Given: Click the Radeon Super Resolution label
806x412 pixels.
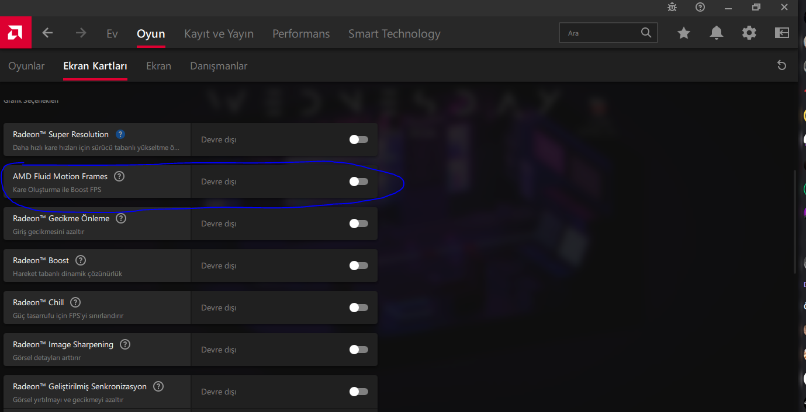Looking at the screenshot, I should [x=61, y=134].
